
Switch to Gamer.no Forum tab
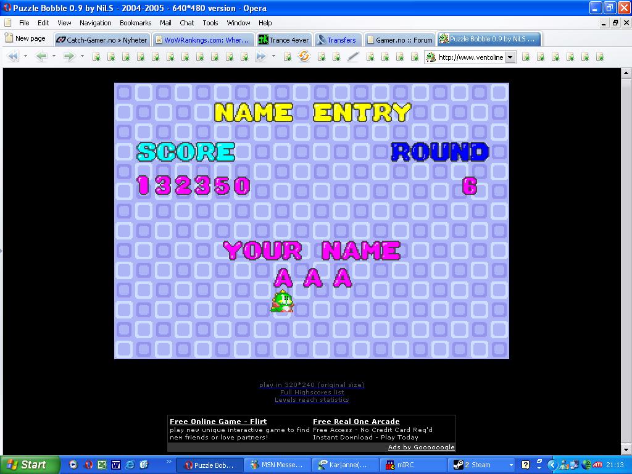point(399,39)
